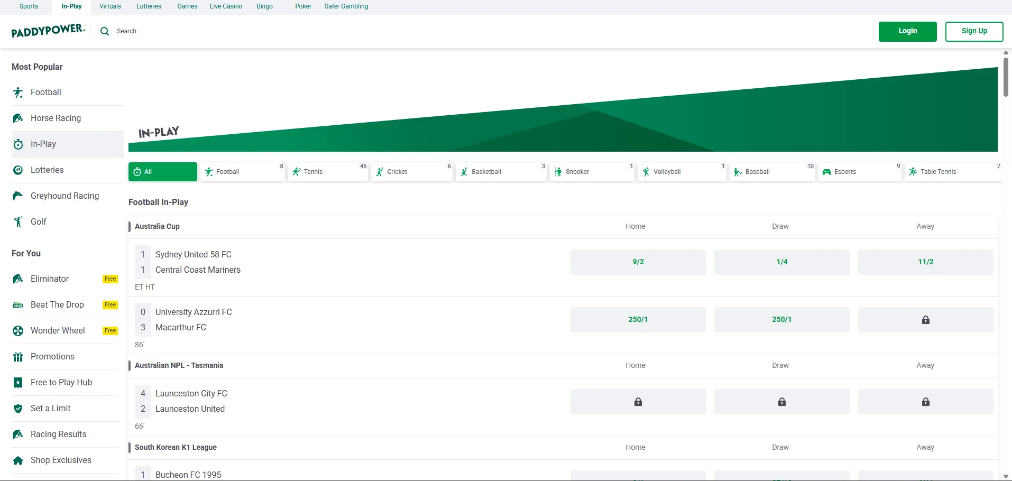1012x481 pixels.
Task: Filter in-play events by Football
Action: 243,172
